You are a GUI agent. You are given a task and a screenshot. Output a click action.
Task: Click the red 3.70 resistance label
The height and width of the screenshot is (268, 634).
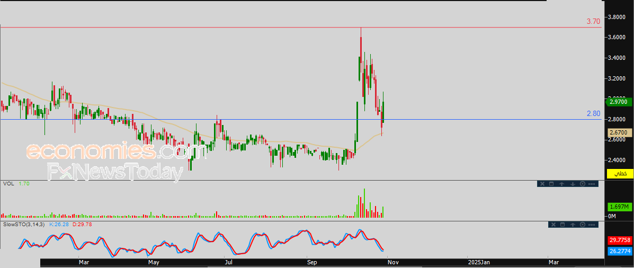tap(593, 21)
